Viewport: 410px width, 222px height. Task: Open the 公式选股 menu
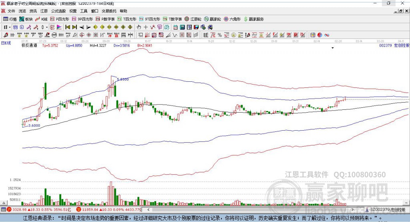(x=58, y=11)
